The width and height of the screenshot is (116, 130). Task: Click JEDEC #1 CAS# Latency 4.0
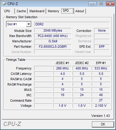[62, 74]
